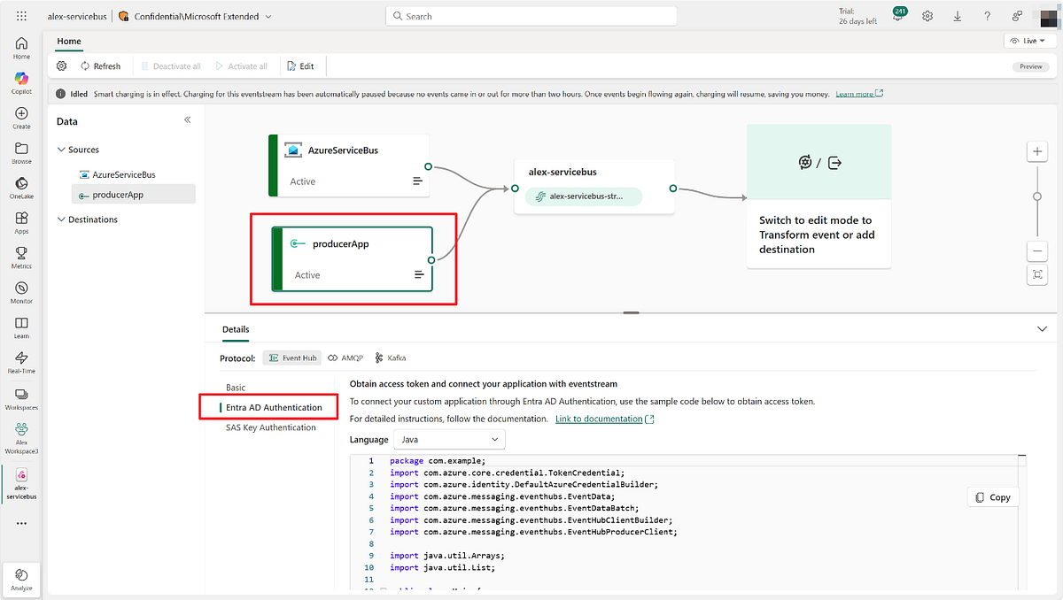Open the Link to documentation hyperlink

[599, 419]
